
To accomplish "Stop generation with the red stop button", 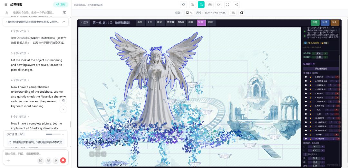I will coord(63,160).
